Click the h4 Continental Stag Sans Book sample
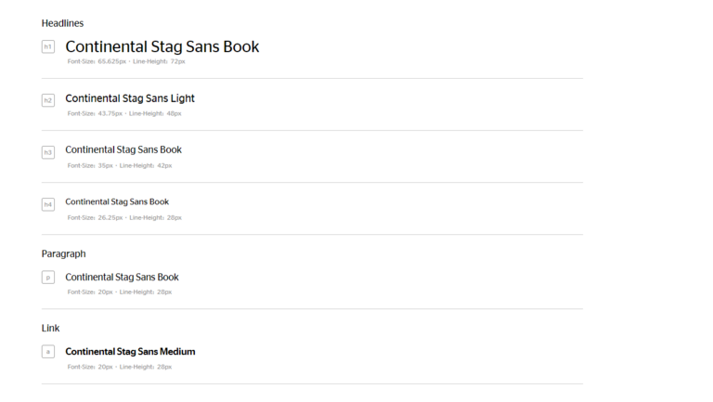713x402 pixels. click(117, 201)
